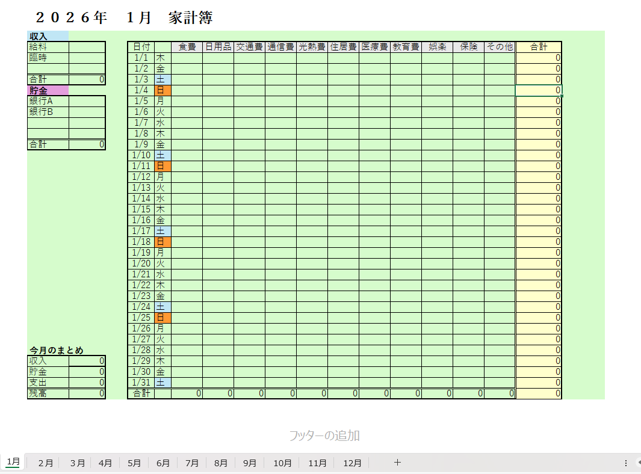Click the orange 日 cell for 1/4
This screenshot has width=641, height=474.
pos(163,90)
